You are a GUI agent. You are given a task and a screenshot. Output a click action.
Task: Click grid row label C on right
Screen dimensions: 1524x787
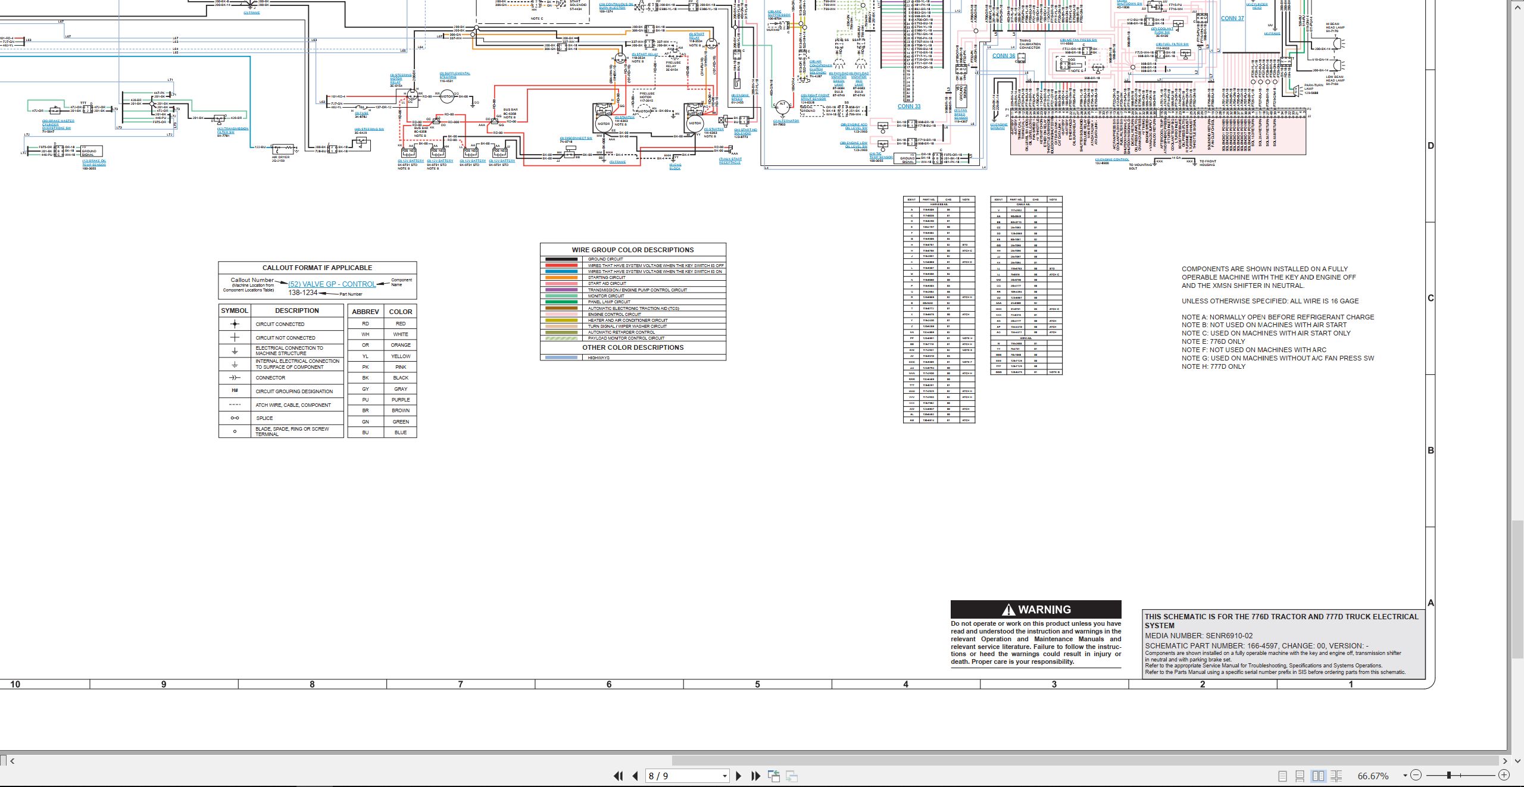(1431, 298)
